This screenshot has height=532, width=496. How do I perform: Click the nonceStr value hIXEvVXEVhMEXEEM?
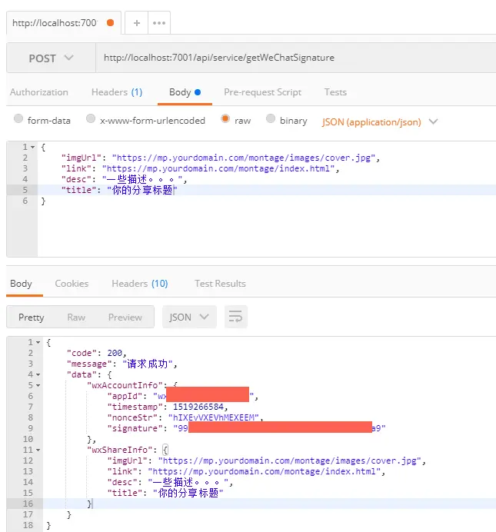214,417
